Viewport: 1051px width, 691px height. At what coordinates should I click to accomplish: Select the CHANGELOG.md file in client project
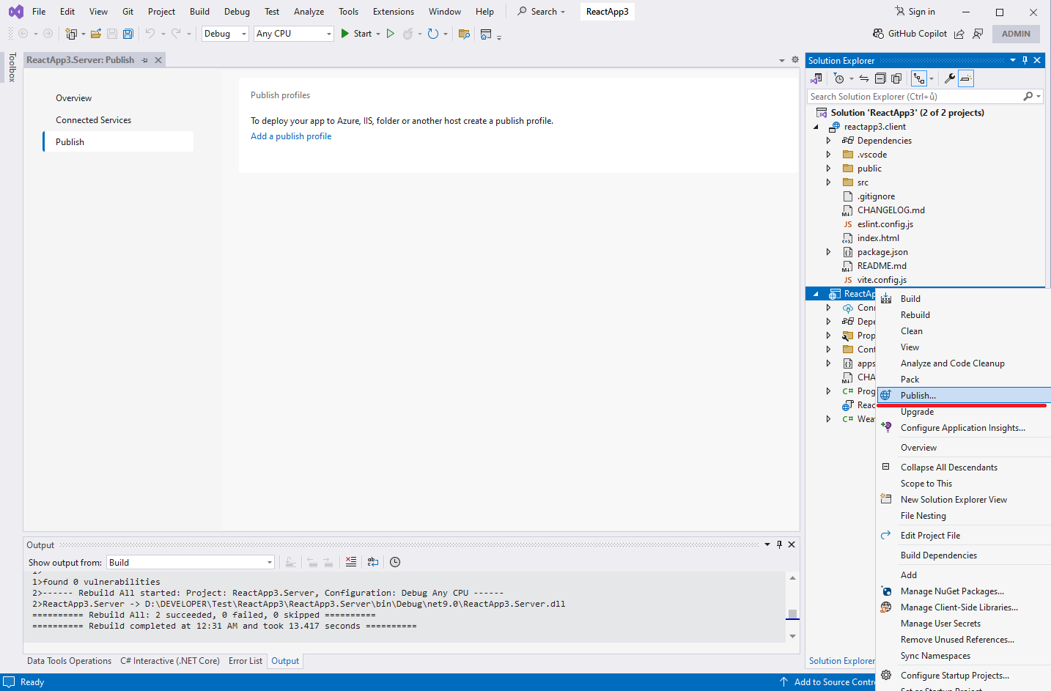coord(890,210)
